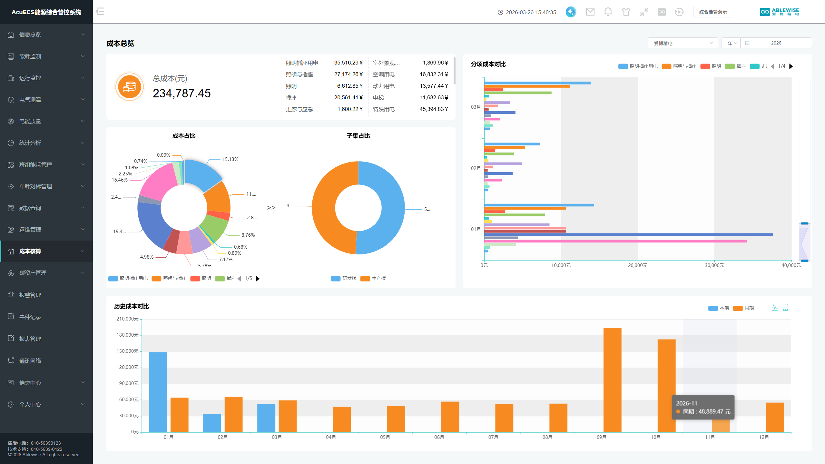825x464 pixels.
Task: Collapse the sidebar using the menu fold icon
Action: pos(100,12)
